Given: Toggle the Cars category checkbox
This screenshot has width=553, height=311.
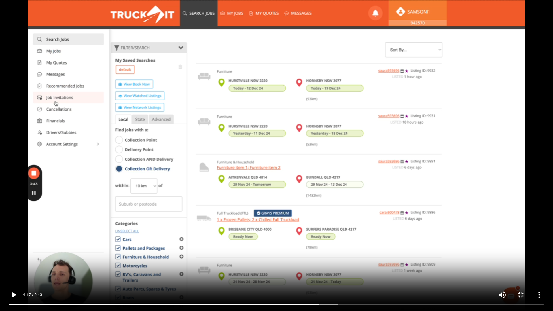Looking at the screenshot, I should (118, 239).
